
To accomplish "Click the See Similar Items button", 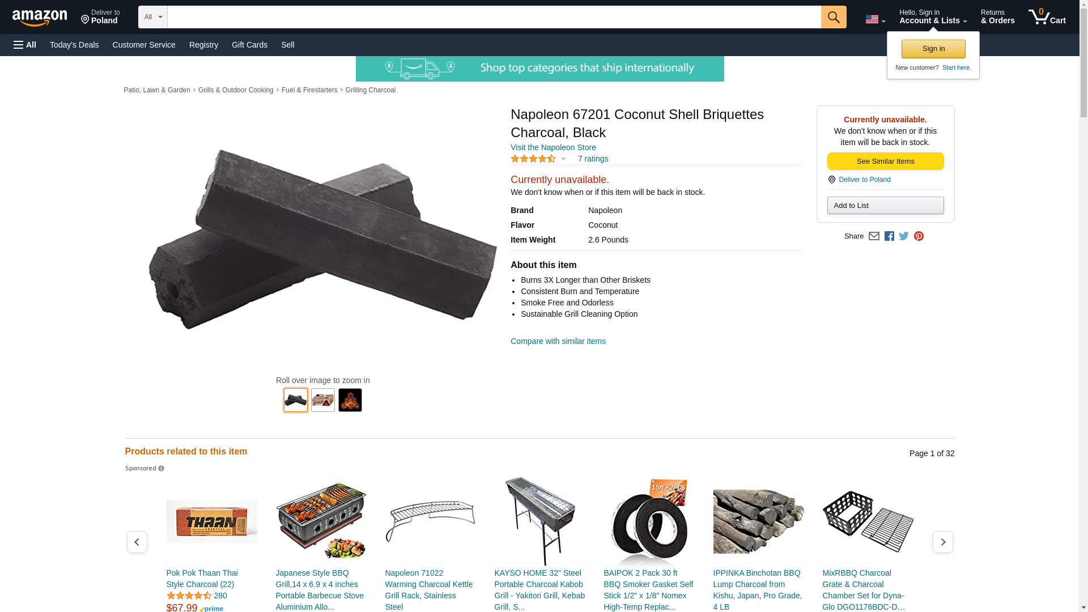I will click(x=885, y=161).
